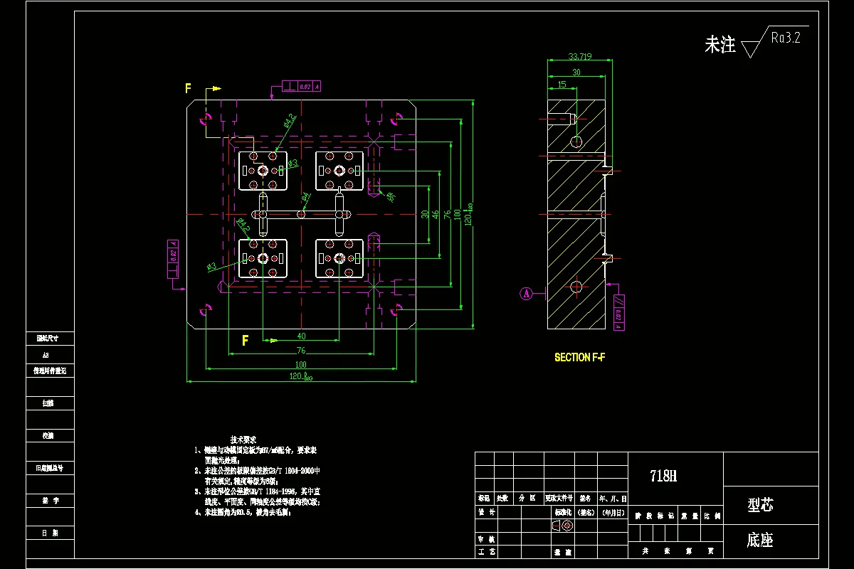Select technical note 4 about R0.5 fillets
The height and width of the screenshot is (569, 854).
click(243, 511)
